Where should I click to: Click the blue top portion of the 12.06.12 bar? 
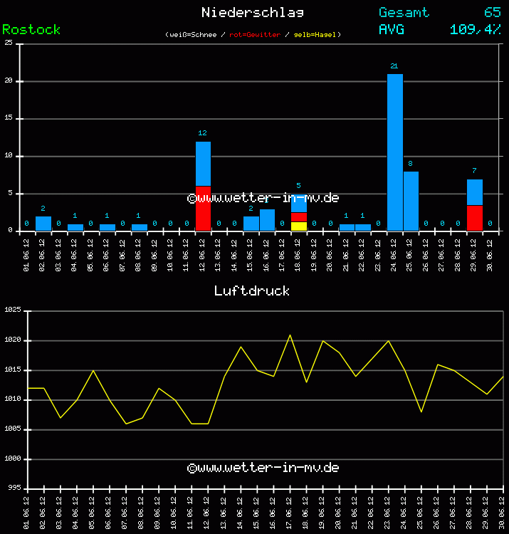[x=203, y=164]
